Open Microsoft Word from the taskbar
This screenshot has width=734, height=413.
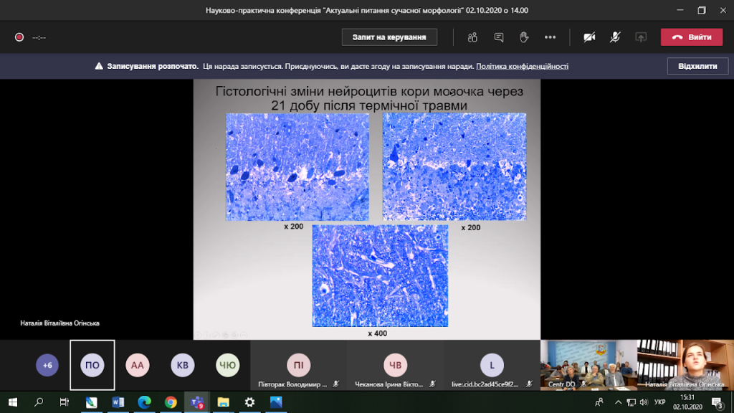[118, 402]
